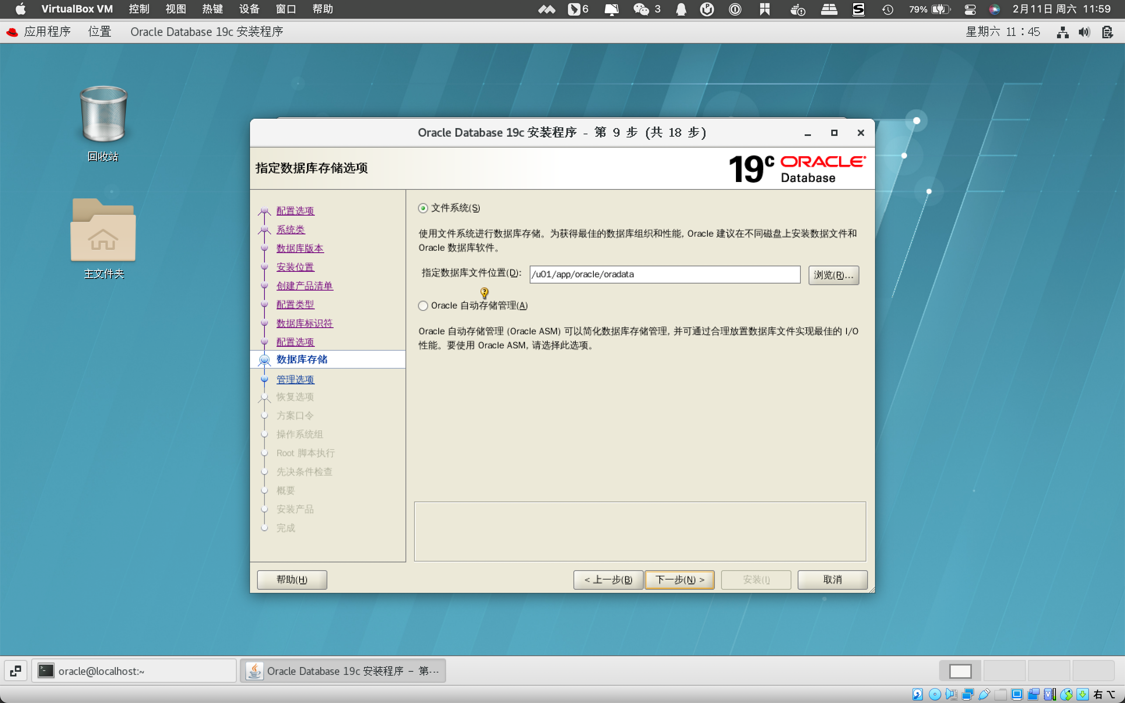Click the Docker whale icon in menu bar
The image size is (1125, 703).
coord(798,10)
